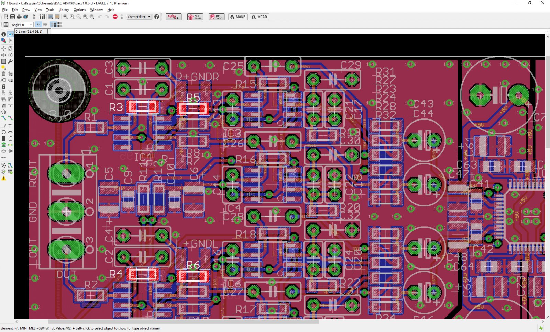Select the Hole tool
550x332 pixels.
3,151
